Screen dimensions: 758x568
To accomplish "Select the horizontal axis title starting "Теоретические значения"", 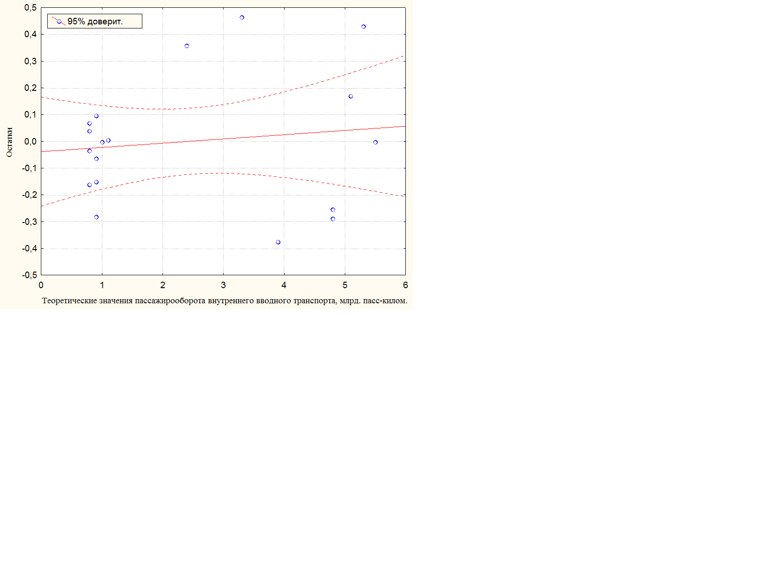I will pos(225,301).
